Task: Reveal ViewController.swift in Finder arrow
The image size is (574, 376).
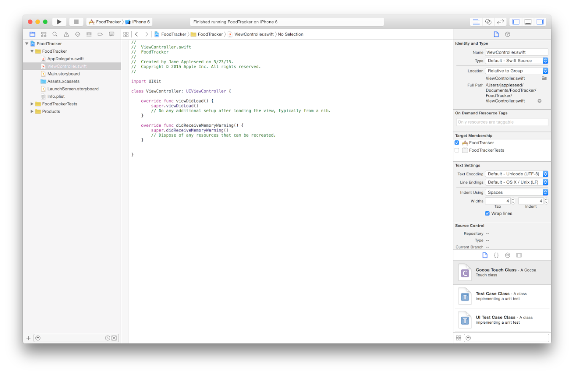Action: [x=539, y=101]
